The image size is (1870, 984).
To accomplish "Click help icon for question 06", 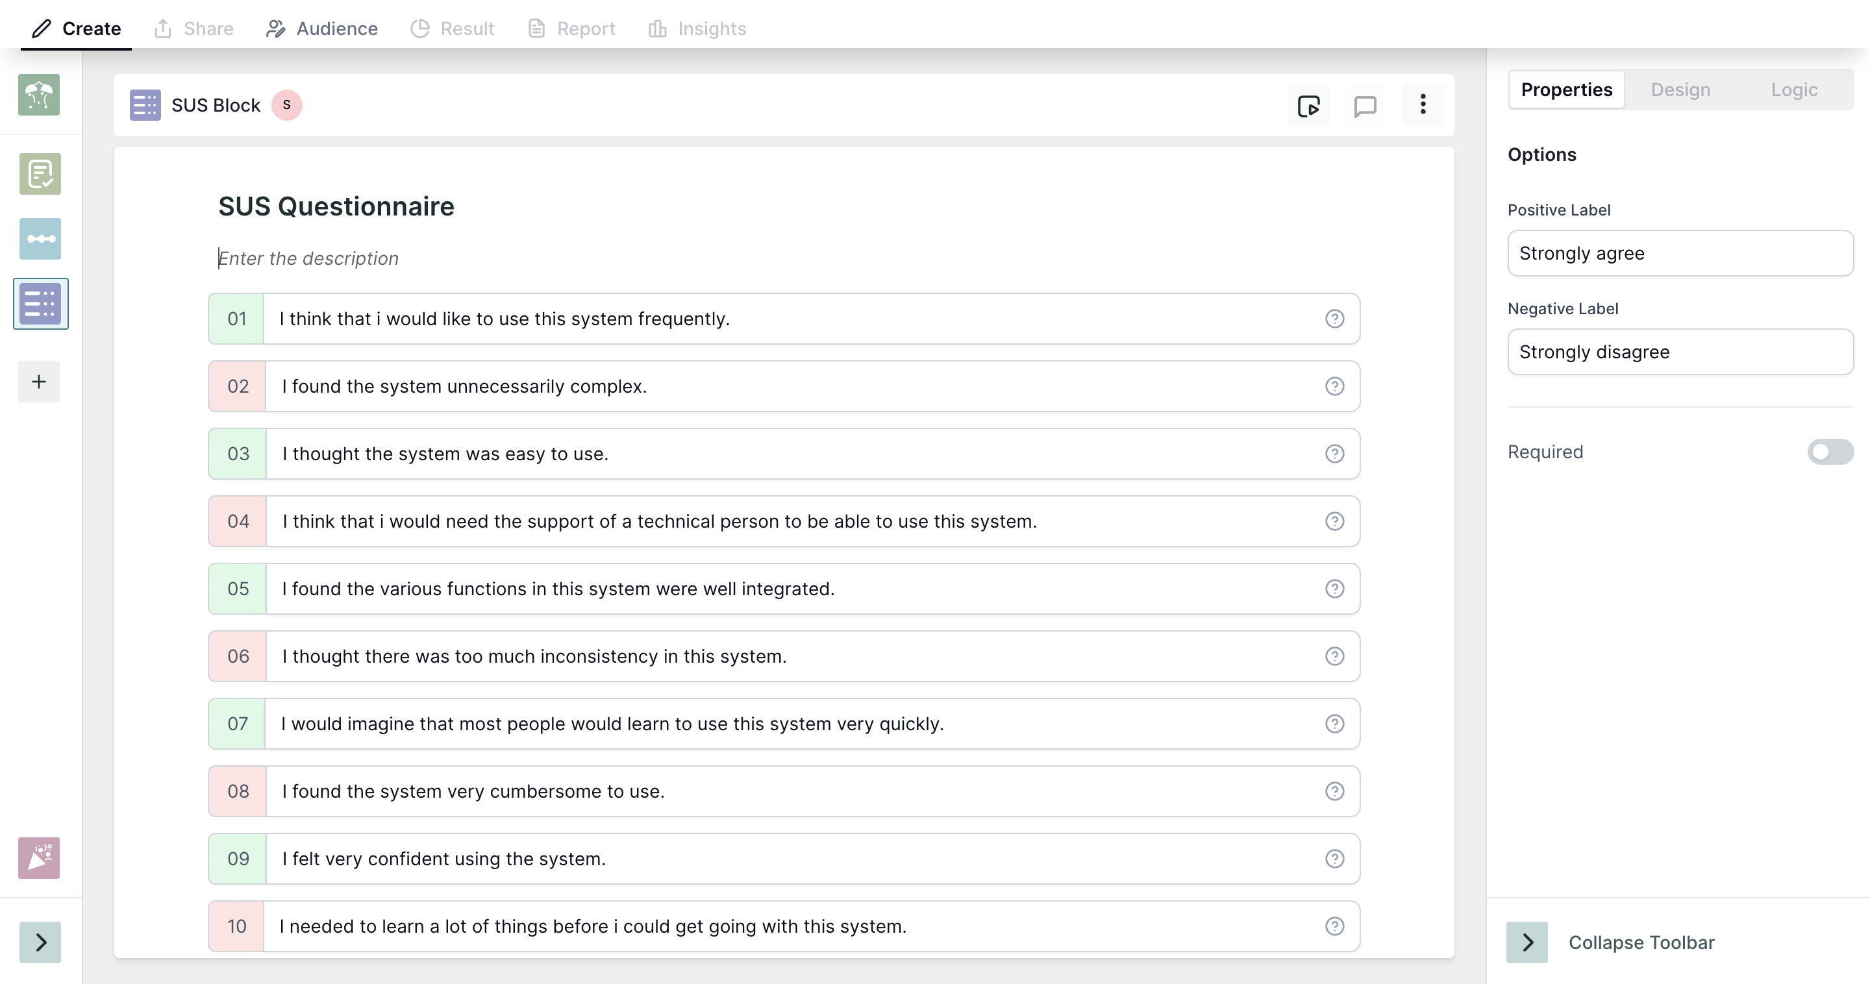I will pos(1334,656).
